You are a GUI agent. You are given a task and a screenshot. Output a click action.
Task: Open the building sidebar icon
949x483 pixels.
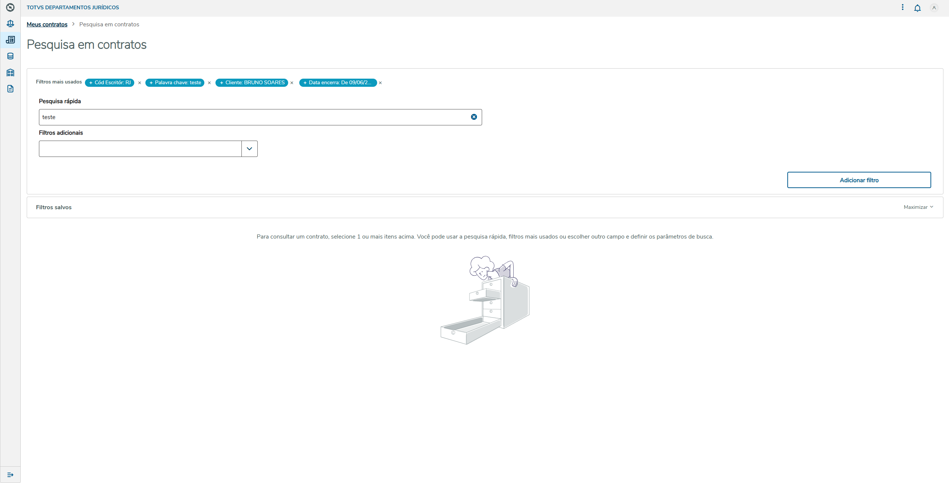coord(10,72)
